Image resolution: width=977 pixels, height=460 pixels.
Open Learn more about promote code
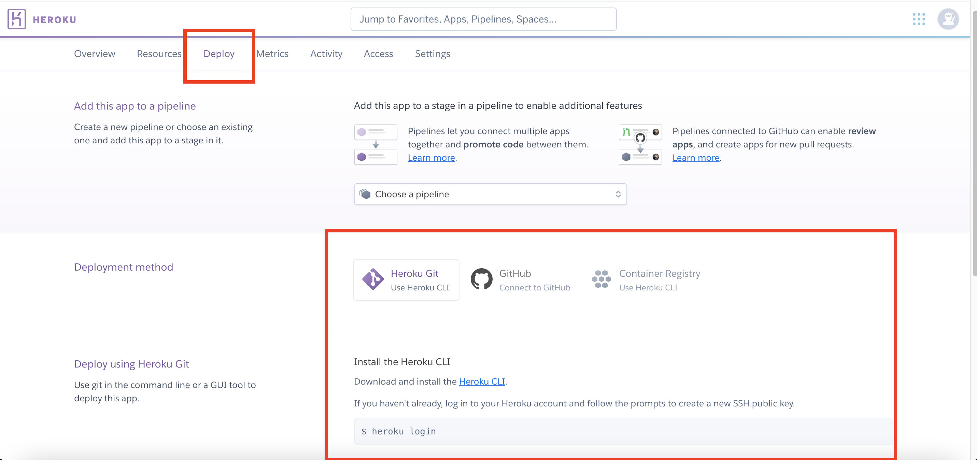tap(431, 158)
